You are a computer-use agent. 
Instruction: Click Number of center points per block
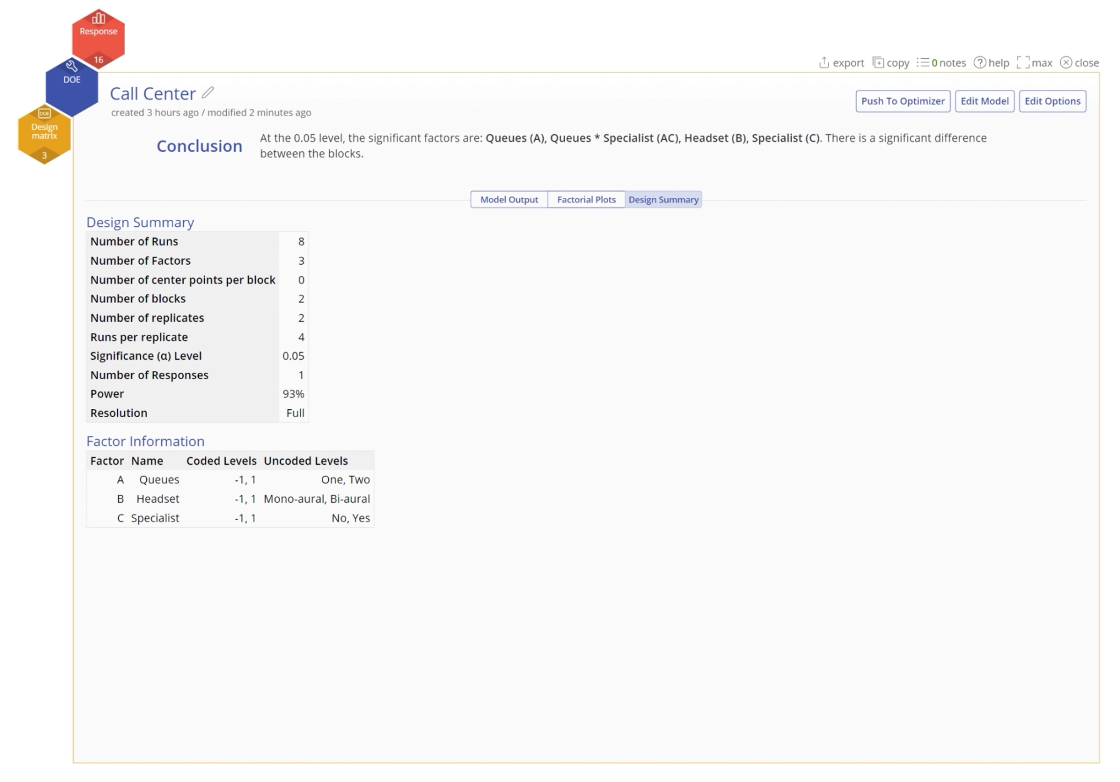click(x=182, y=280)
